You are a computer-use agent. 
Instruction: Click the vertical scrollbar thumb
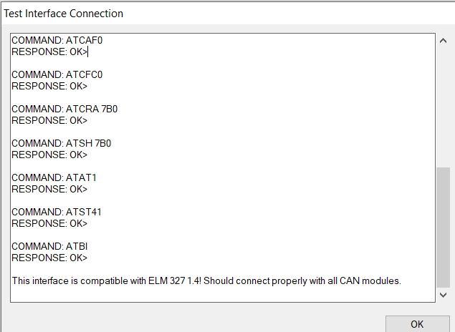click(443, 225)
